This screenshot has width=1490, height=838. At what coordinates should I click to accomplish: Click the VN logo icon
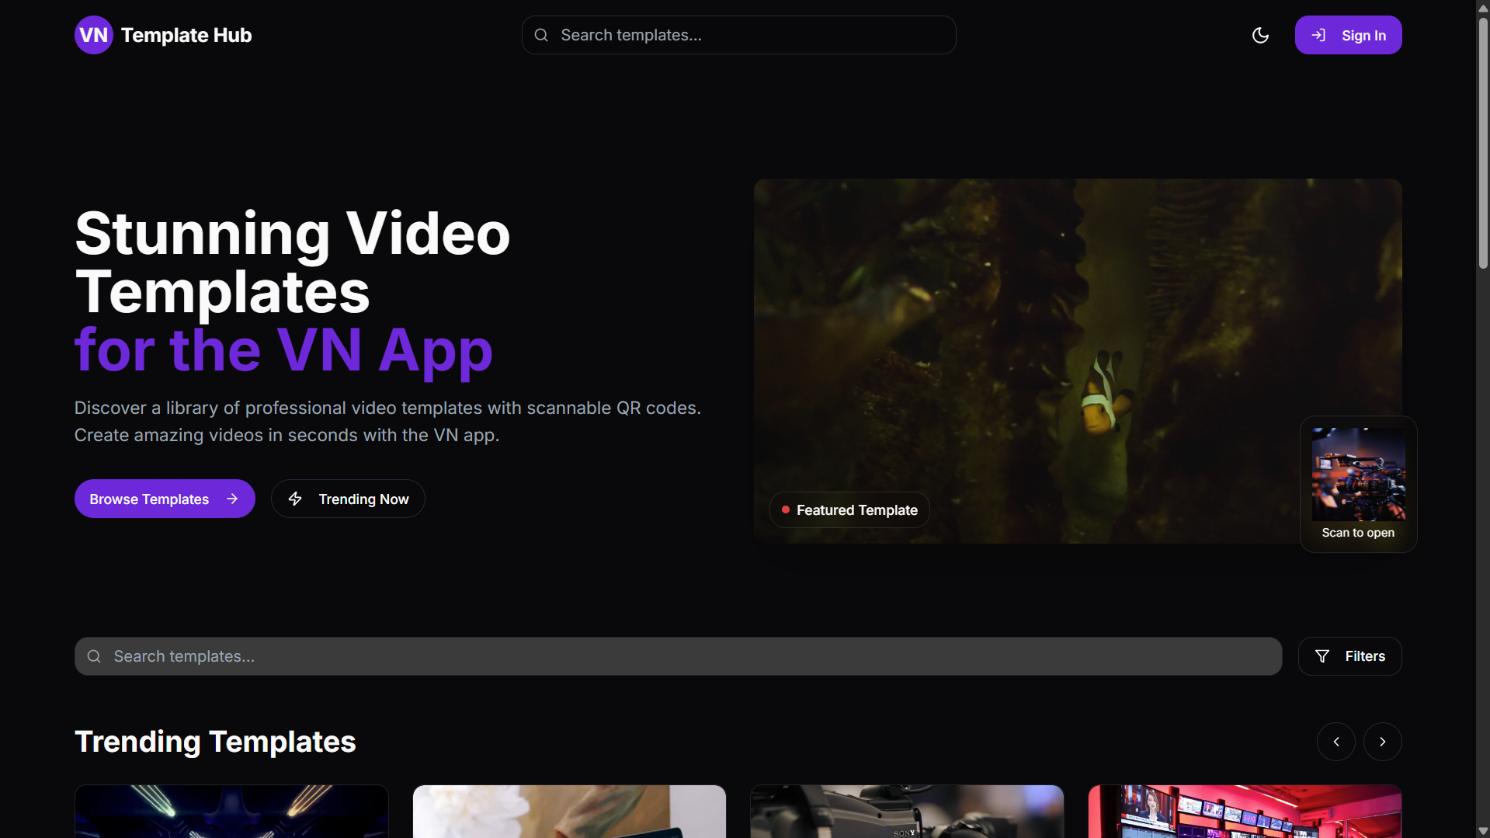coord(94,35)
